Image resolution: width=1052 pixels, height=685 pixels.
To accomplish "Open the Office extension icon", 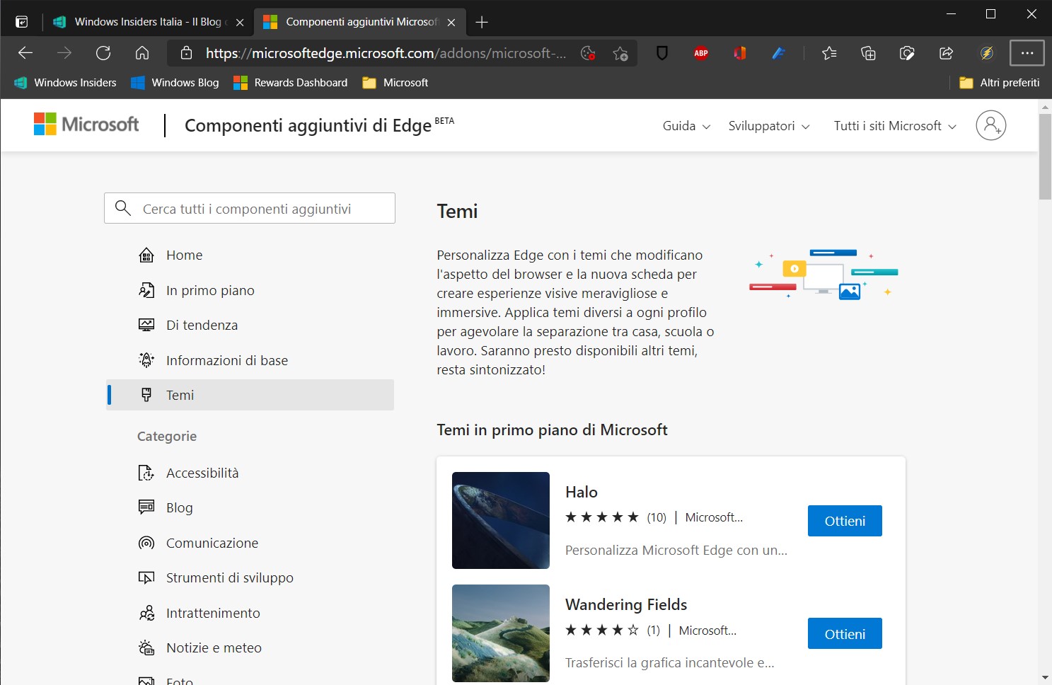I will tap(740, 53).
